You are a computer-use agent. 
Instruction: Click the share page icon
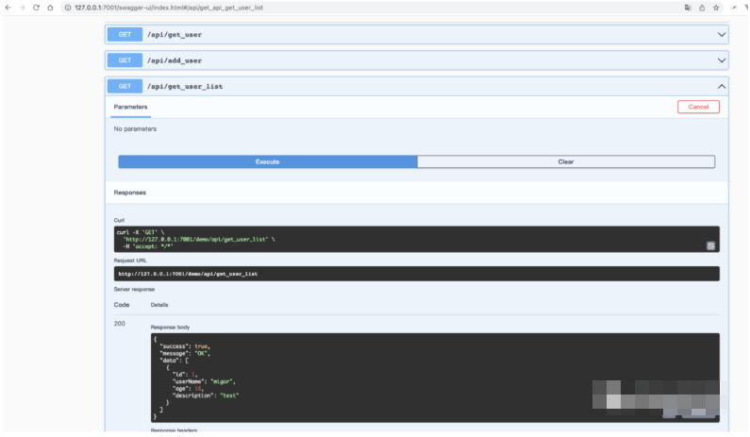pyautogui.click(x=702, y=7)
